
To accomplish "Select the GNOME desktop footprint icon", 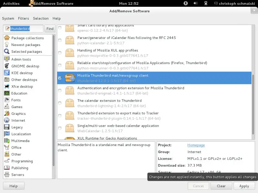I will point(7,66).
